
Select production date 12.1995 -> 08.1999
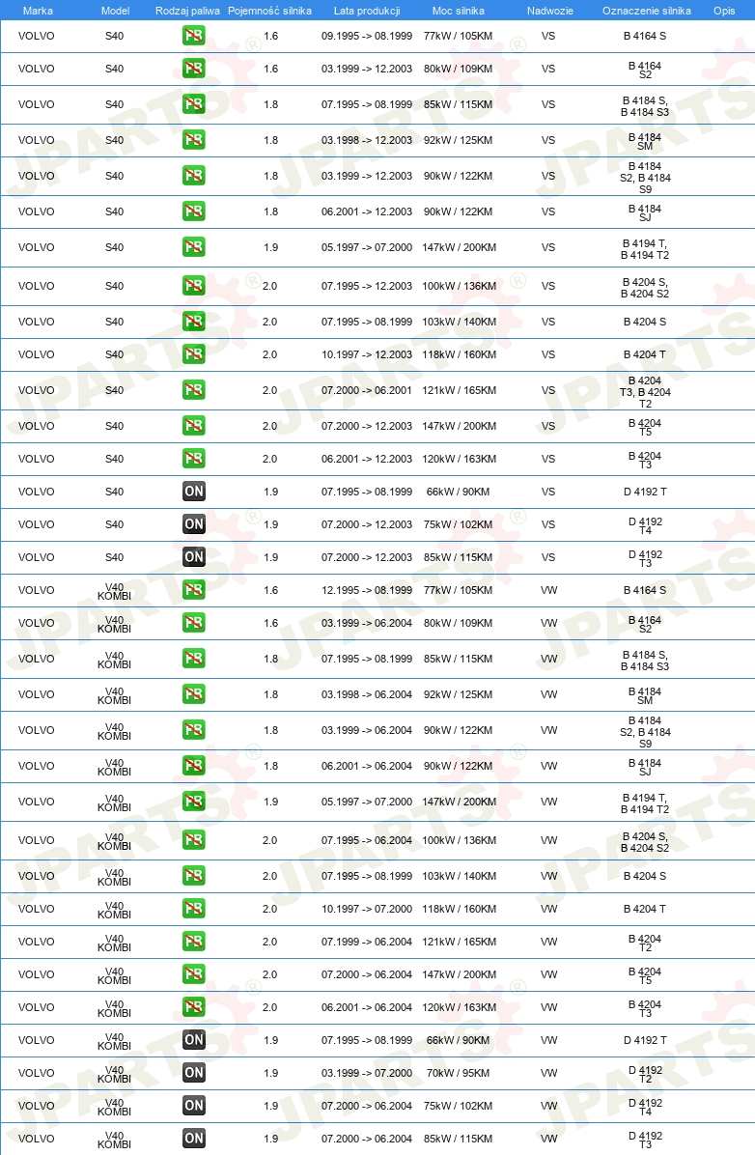click(367, 590)
